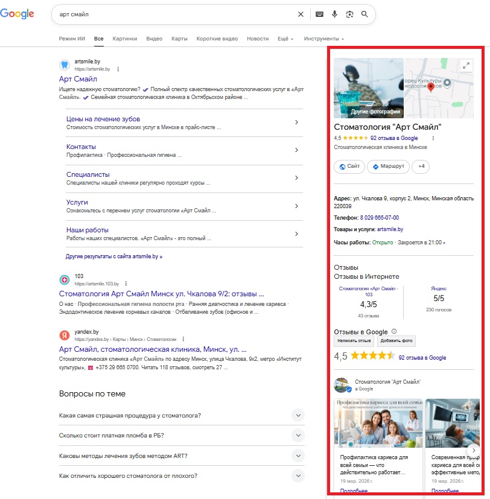
Task: Click the Добавить фото button
Action: 396,341
